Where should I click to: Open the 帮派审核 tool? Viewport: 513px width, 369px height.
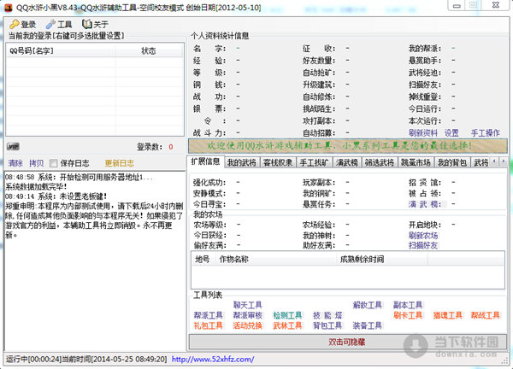click(248, 315)
